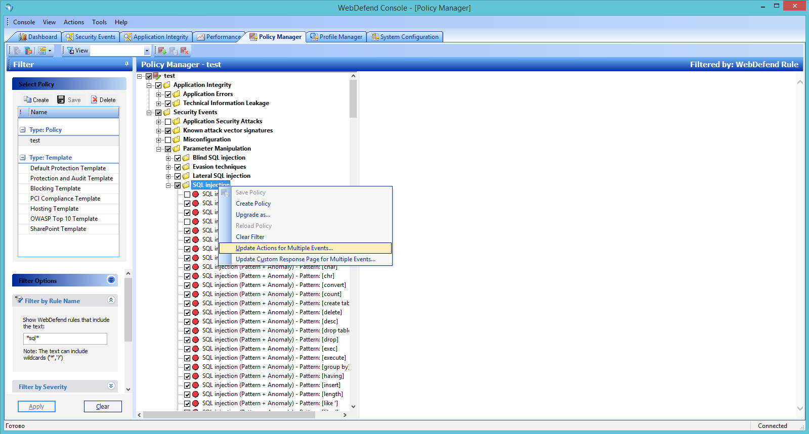The image size is (809, 434).
Task: Check the Misconfiguration checkbox
Action: 168,140
